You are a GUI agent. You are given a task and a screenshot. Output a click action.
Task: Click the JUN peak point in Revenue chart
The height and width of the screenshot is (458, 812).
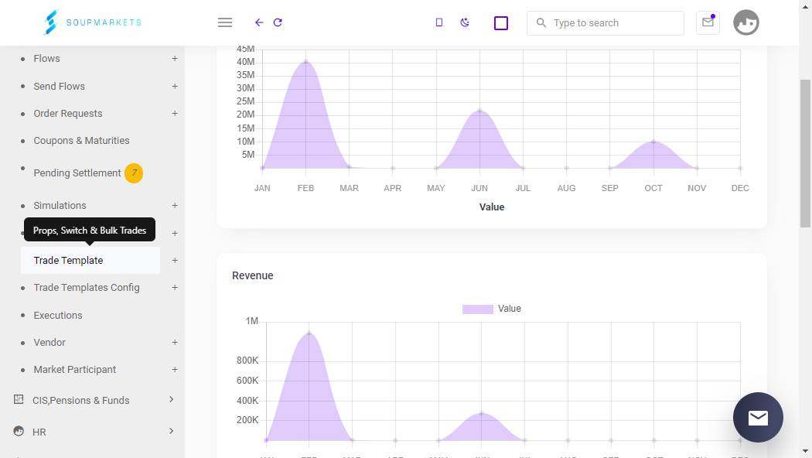482,413
